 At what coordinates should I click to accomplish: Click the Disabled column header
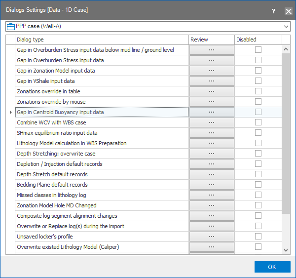[x=258, y=40]
